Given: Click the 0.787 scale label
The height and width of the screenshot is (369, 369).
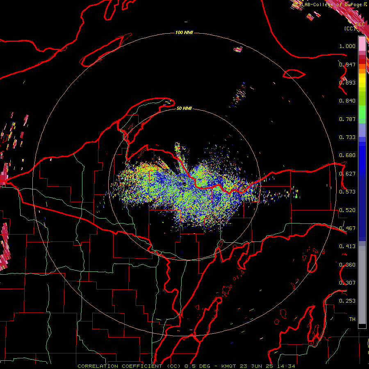Looking at the screenshot, I should (347, 119).
